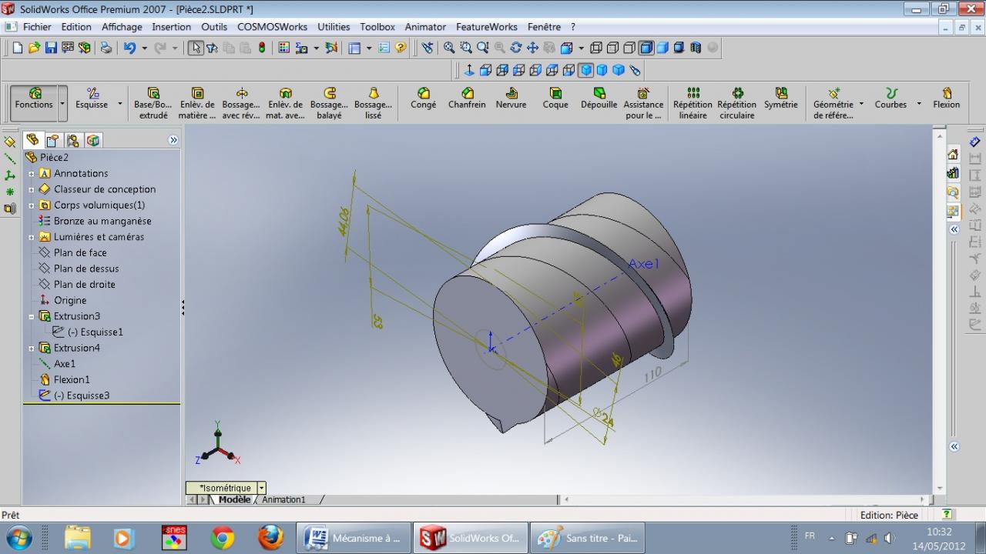The height and width of the screenshot is (554, 986).
Task: Click the Base/Bossage extrudé tool
Action: point(153,103)
